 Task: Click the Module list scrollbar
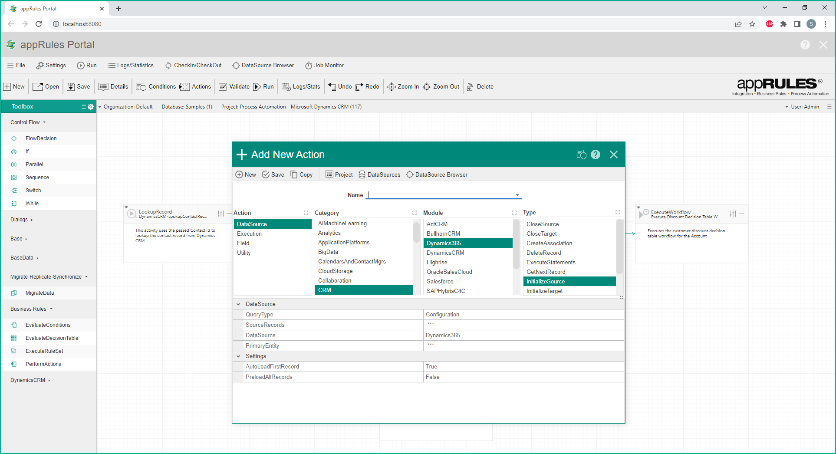point(516,243)
